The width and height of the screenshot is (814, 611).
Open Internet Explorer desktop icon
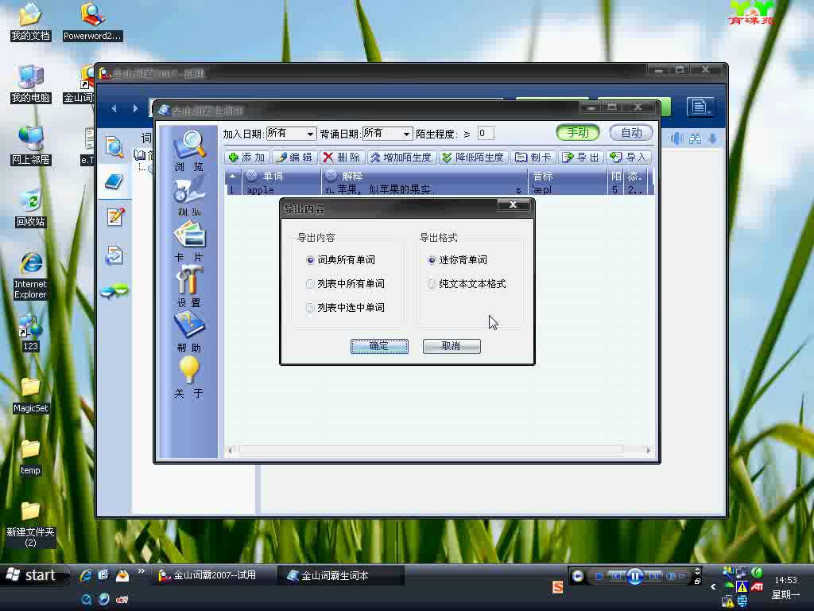point(31,275)
